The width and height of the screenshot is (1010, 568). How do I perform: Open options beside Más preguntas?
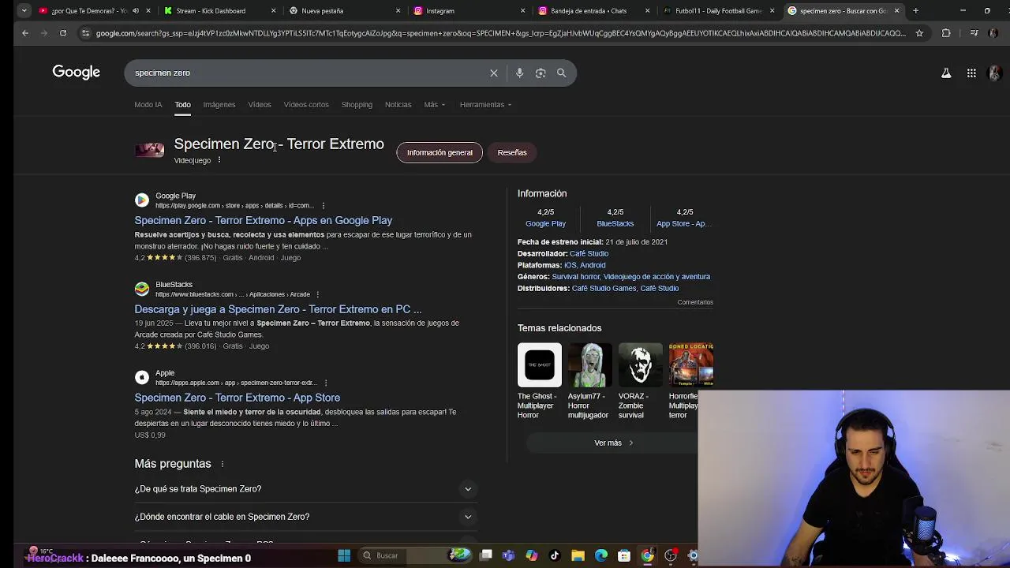223,464
